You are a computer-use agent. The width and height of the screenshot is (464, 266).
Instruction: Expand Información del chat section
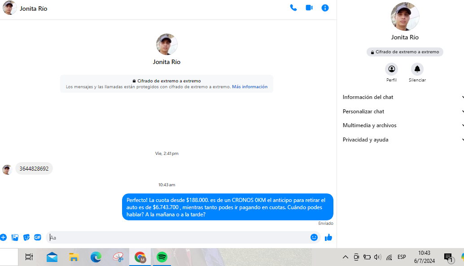[403, 97]
